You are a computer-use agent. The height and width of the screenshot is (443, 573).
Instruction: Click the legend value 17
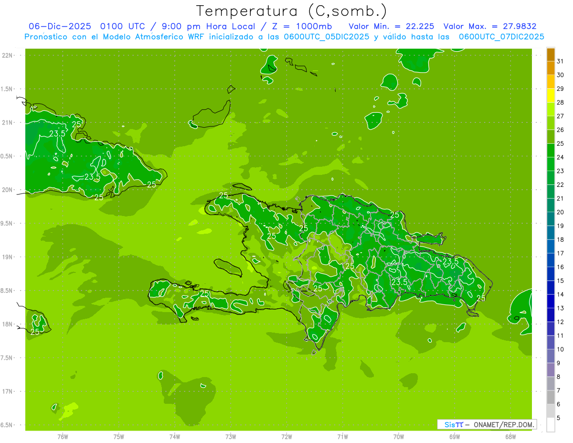click(x=561, y=253)
